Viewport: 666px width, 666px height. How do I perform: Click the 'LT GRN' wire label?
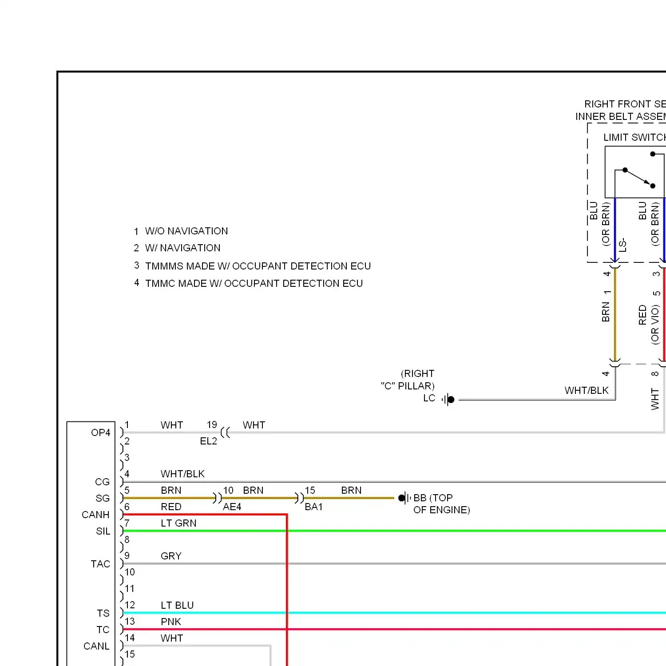[178, 523]
